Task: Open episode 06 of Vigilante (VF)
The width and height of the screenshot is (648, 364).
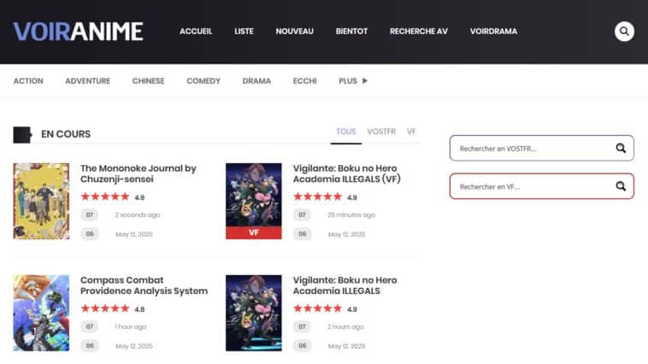Action: (302, 234)
